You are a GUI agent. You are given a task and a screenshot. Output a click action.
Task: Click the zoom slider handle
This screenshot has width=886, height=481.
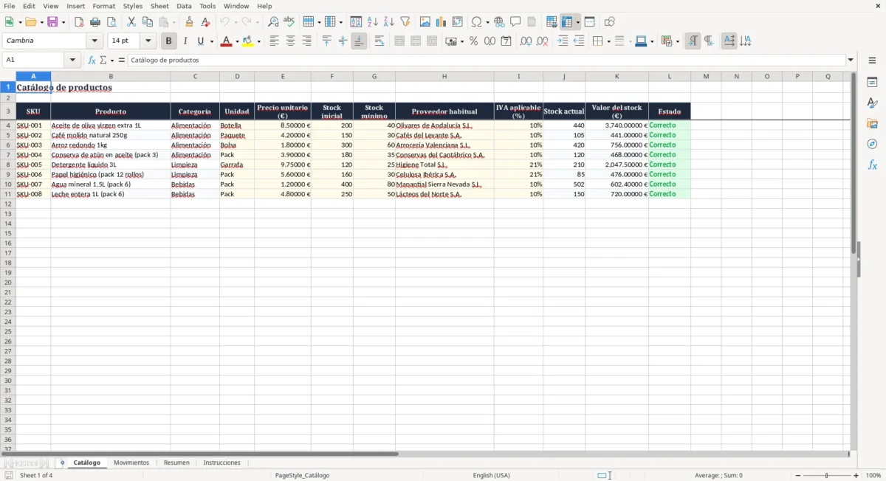[x=827, y=476]
